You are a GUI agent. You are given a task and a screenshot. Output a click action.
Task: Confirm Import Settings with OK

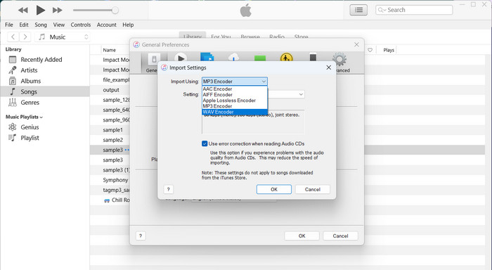pyautogui.click(x=274, y=189)
